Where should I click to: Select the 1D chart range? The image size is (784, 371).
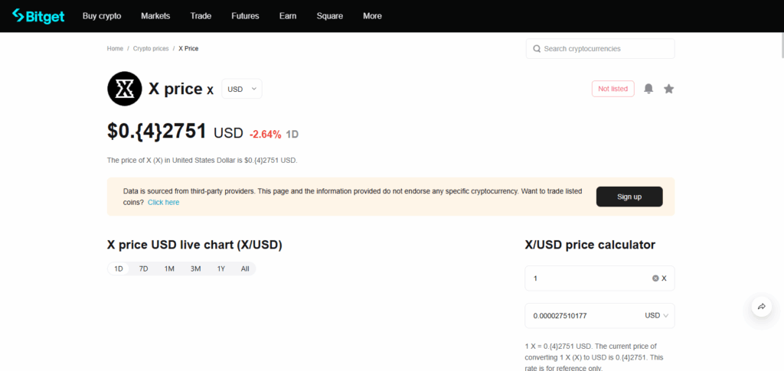[119, 268]
